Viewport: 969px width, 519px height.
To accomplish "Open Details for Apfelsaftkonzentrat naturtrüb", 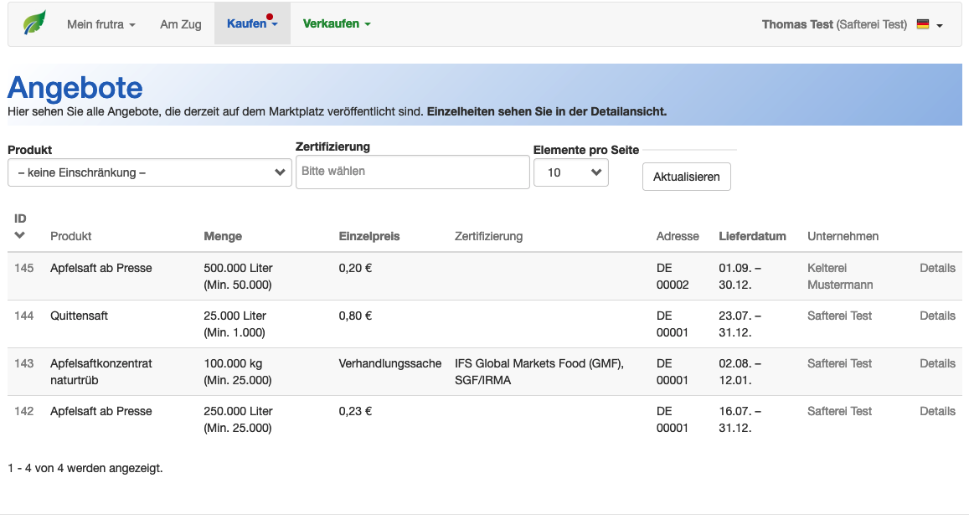I will pos(937,364).
